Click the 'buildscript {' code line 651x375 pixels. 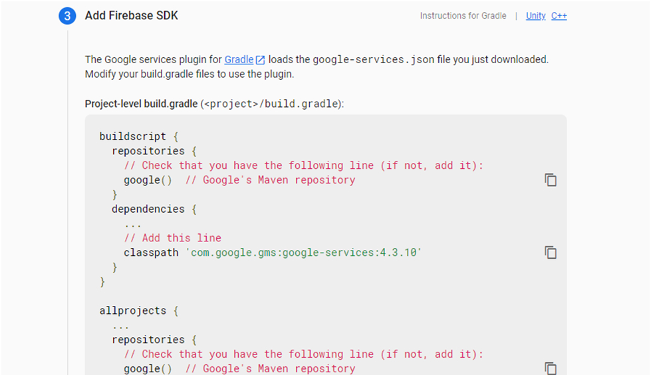pyautogui.click(x=139, y=136)
